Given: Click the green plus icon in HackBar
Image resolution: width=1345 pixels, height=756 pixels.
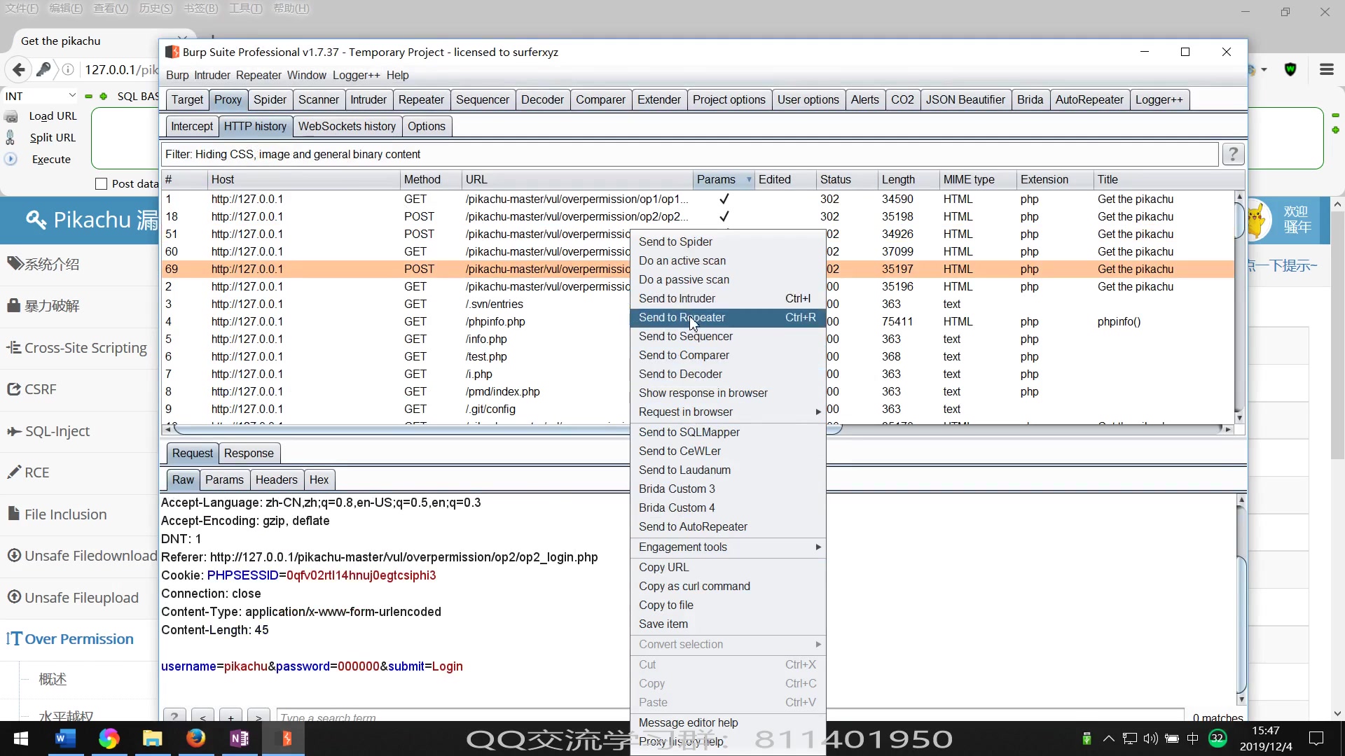Looking at the screenshot, I should pyautogui.click(x=103, y=97).
